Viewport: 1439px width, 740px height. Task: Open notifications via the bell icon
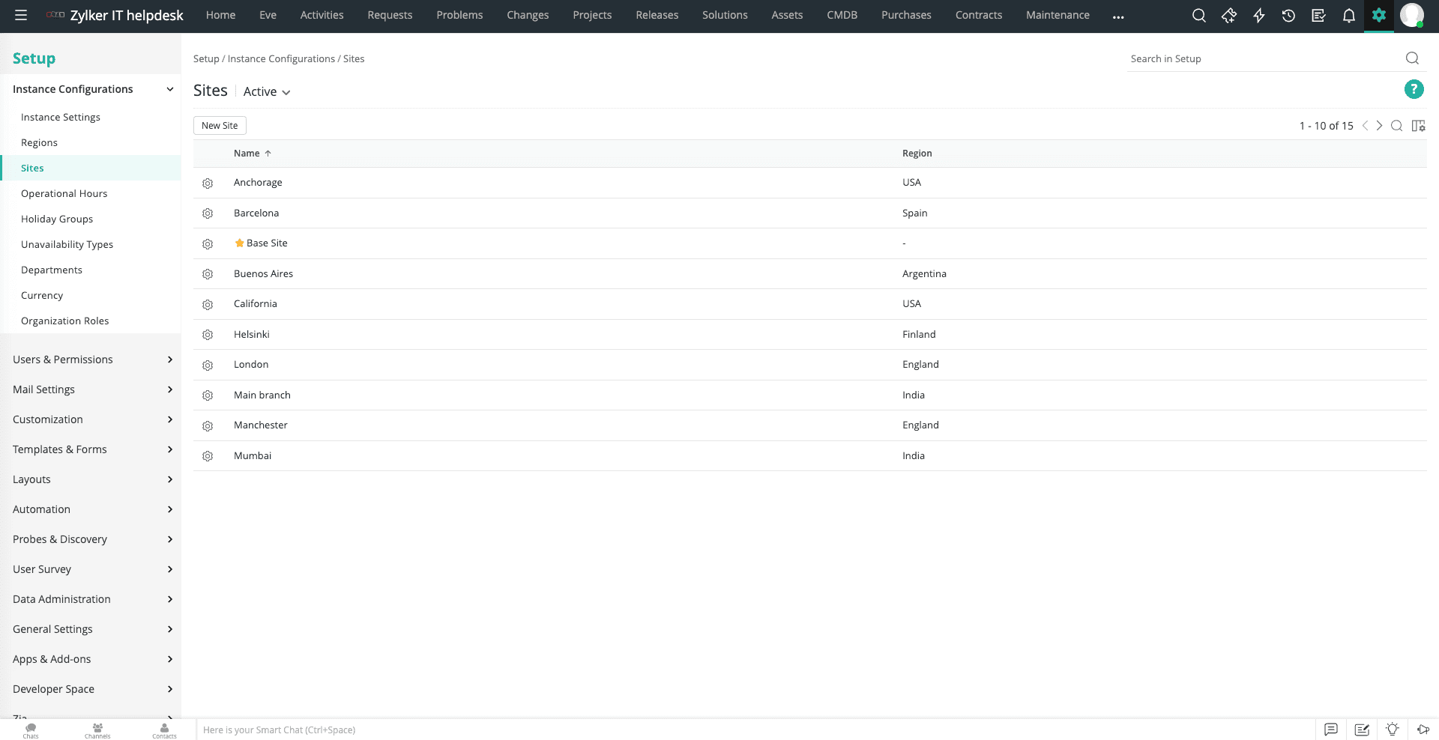[1349, 16]
